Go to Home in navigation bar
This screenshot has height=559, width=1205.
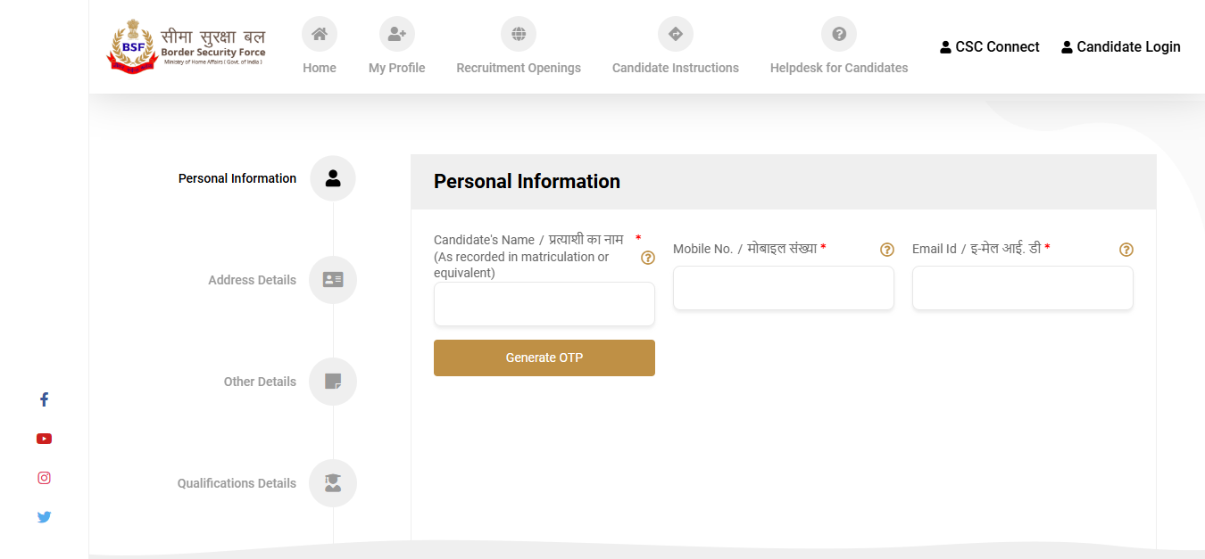tap(320, 47)
